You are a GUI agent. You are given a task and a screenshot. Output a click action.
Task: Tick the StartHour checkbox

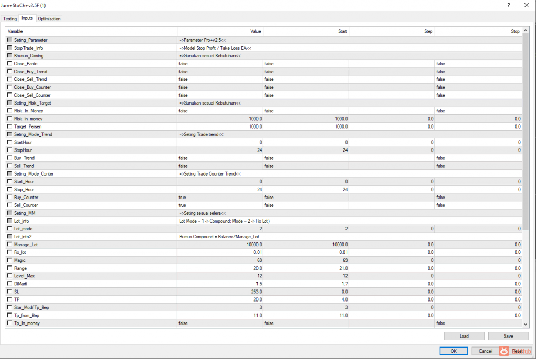pos(9,142)
